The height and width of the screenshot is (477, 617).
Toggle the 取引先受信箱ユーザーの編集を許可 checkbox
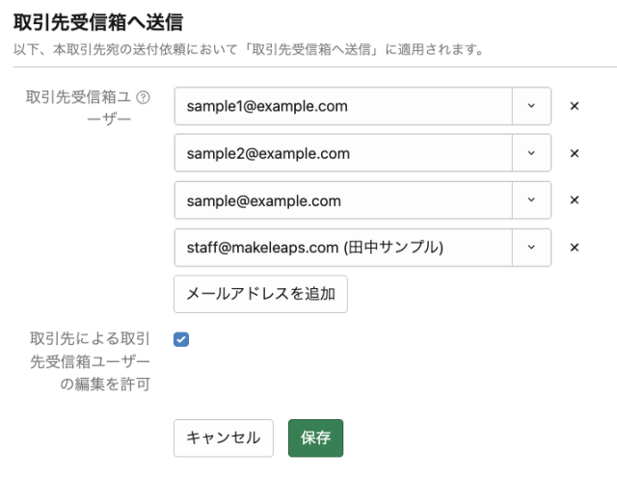click(182, 339)
